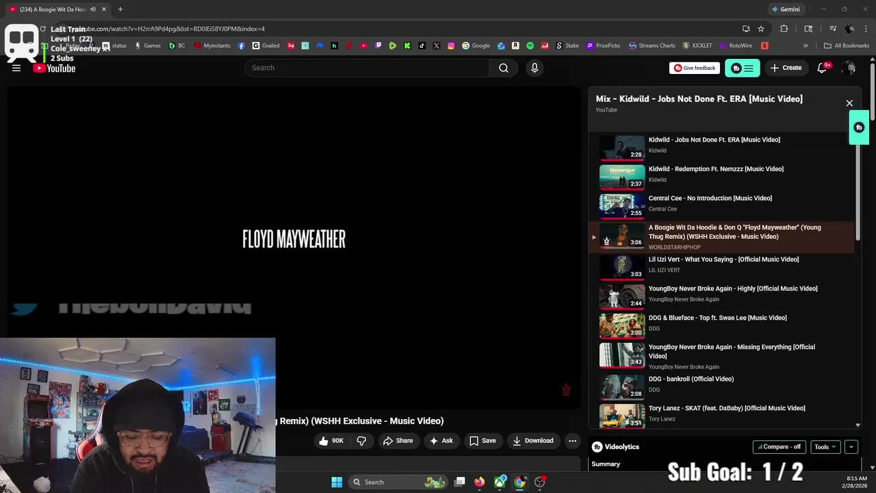Image resolution: width=876 pixels, height=493 pixels.
Task: Open Videolytics Tools dropdown
Action: (x=825, y=447)
